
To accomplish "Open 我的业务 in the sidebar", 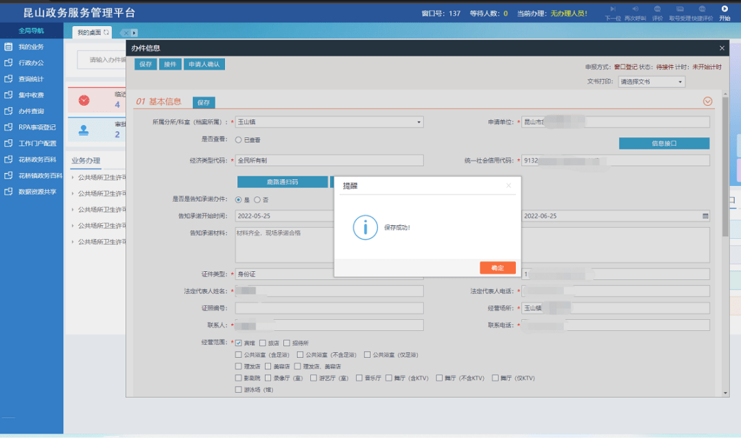I will [x=31, y=47].
